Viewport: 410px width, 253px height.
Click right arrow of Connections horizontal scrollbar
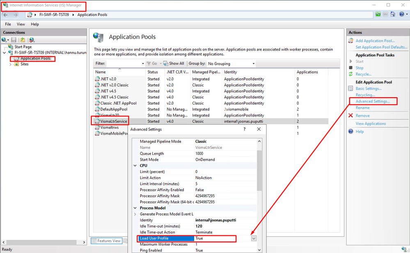click(84, 242)
